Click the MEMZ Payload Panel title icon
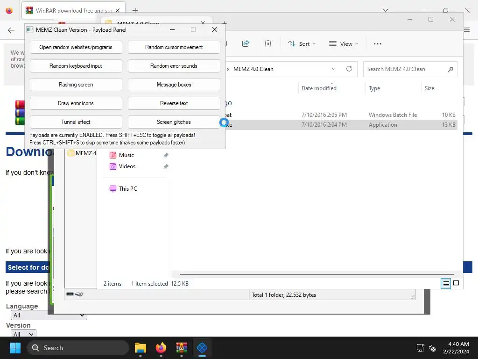This screenshot has height=359, width=478. (x=29, y=29)
